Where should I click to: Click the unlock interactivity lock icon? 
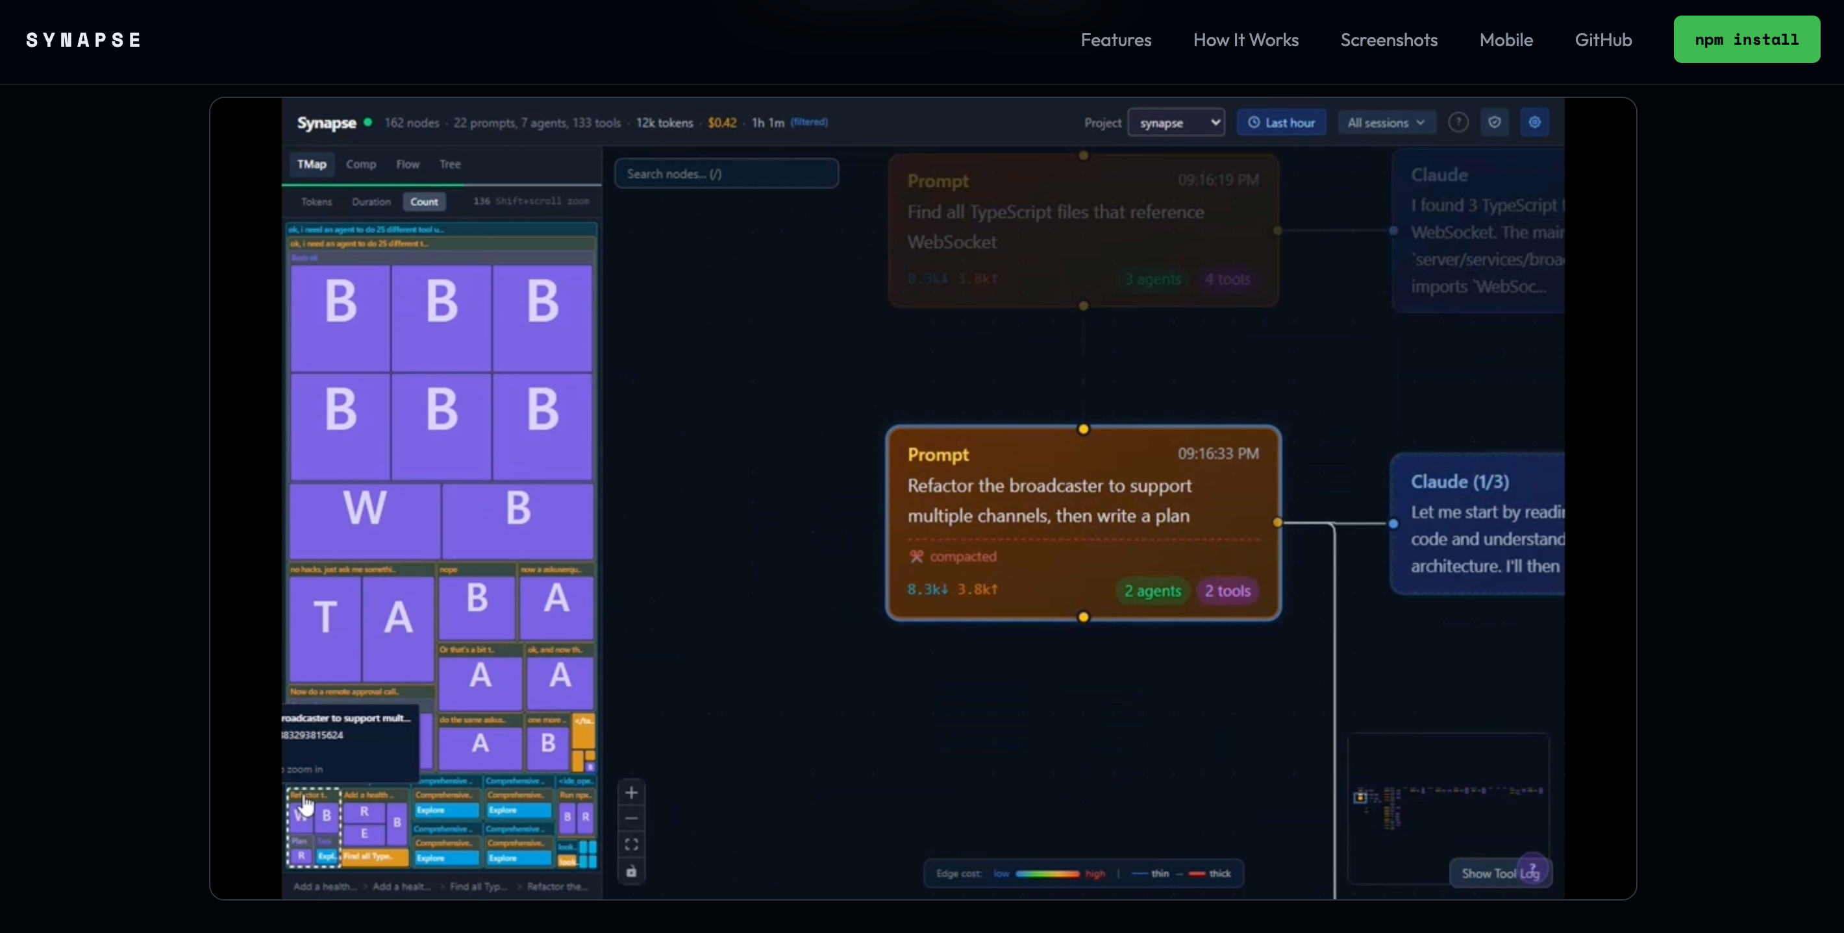tap(630, 871)
